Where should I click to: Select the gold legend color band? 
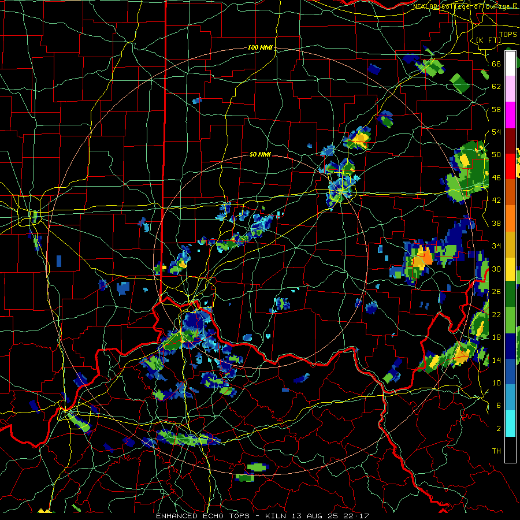[510, 244]
